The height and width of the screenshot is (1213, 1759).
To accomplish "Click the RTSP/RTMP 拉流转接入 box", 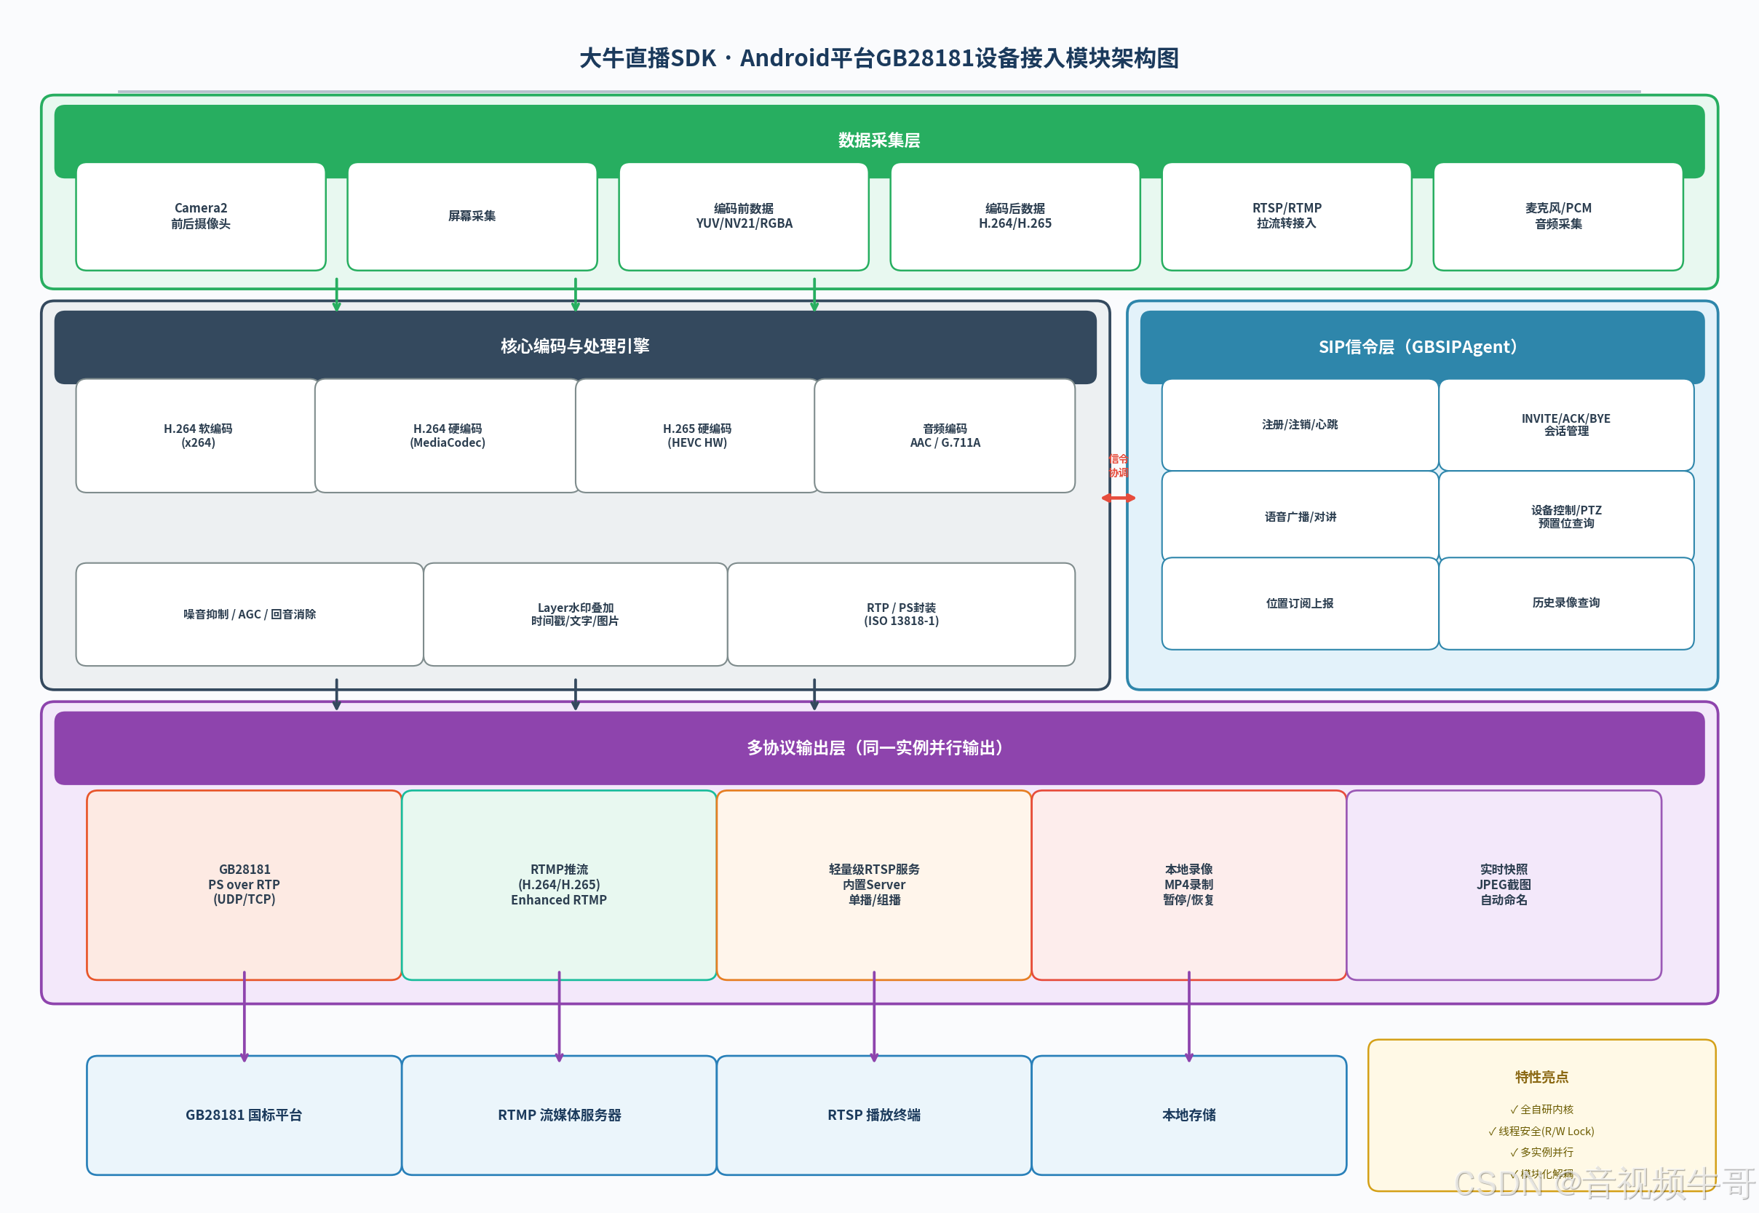I will tap(1286, 217).
